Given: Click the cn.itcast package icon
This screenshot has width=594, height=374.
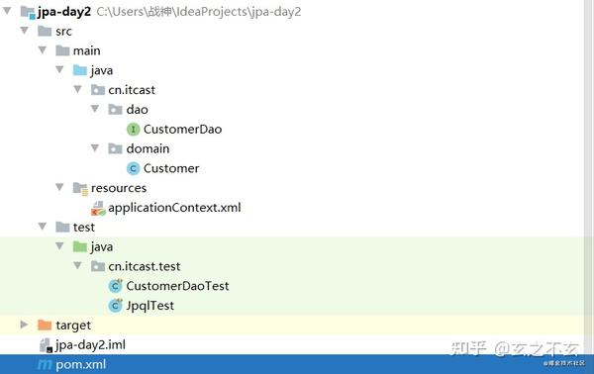Looking at the screenshot, I should 98,90.
